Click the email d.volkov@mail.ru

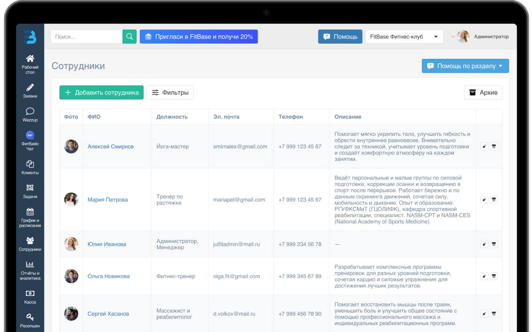[x=234, y=314]
